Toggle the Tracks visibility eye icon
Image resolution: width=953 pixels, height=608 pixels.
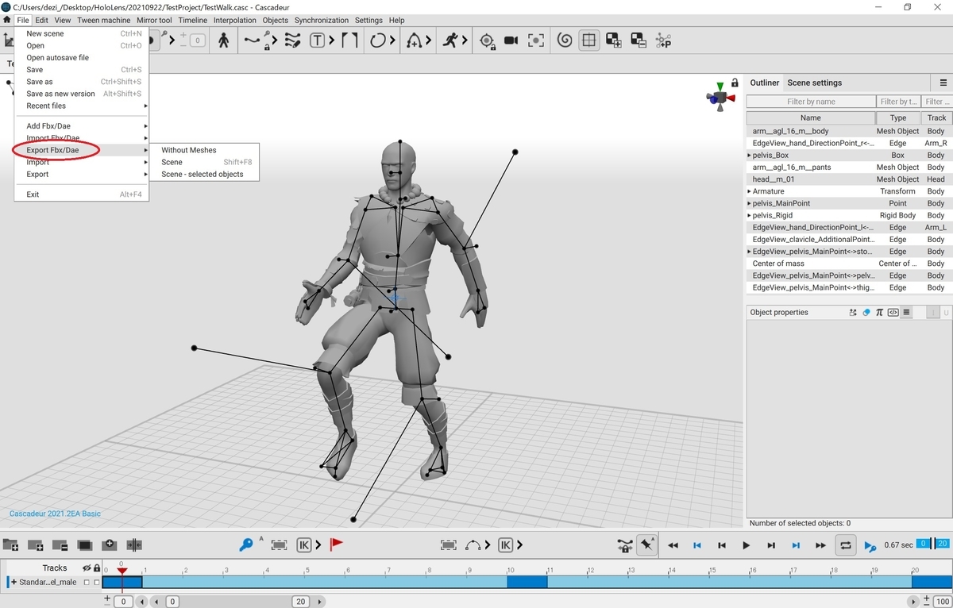[x=87, y=568]
